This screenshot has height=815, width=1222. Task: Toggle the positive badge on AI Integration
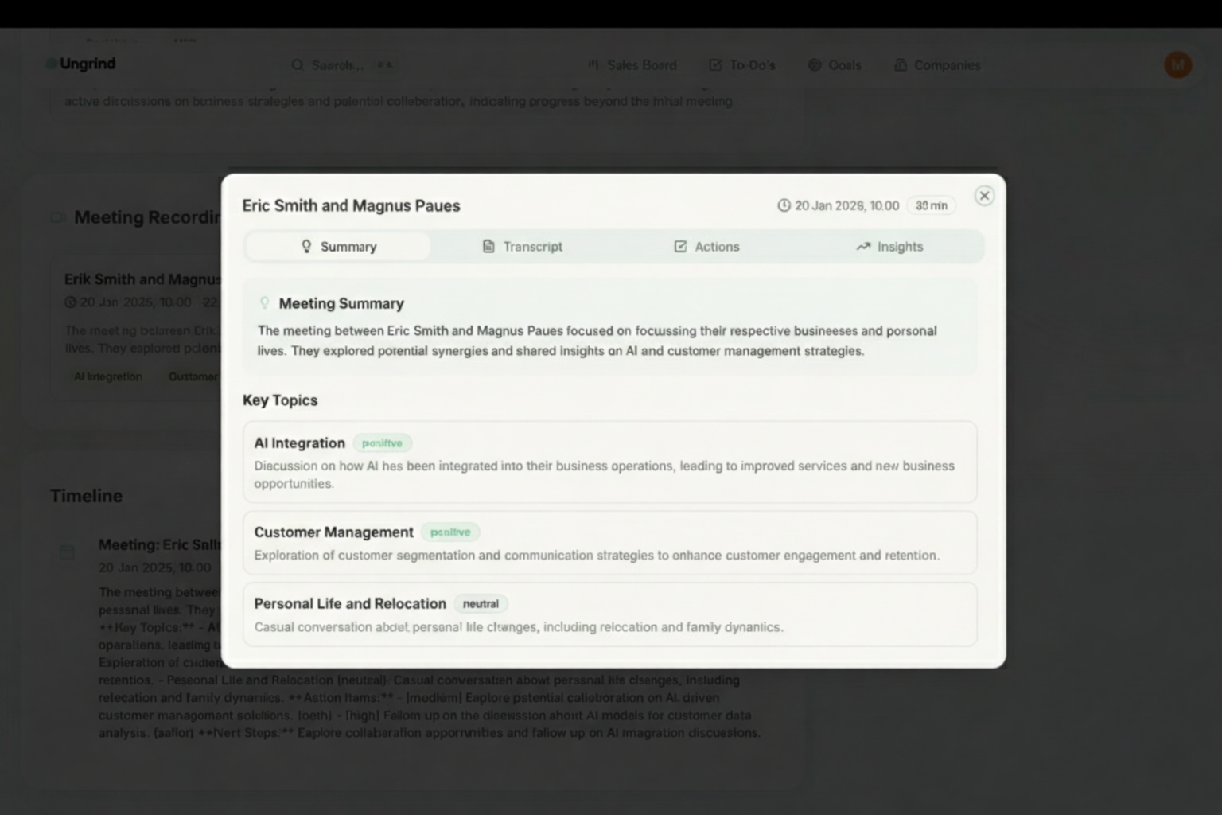pyautogui.click(x=383, y=443)
